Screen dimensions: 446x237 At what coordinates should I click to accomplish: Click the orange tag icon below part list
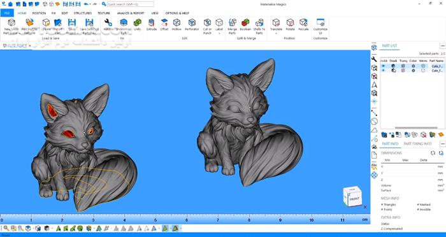coord(441,134)
